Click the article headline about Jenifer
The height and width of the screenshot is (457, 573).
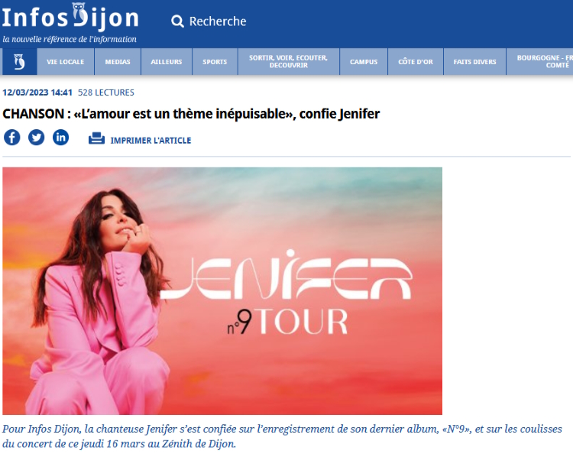(x=191, y=114)
